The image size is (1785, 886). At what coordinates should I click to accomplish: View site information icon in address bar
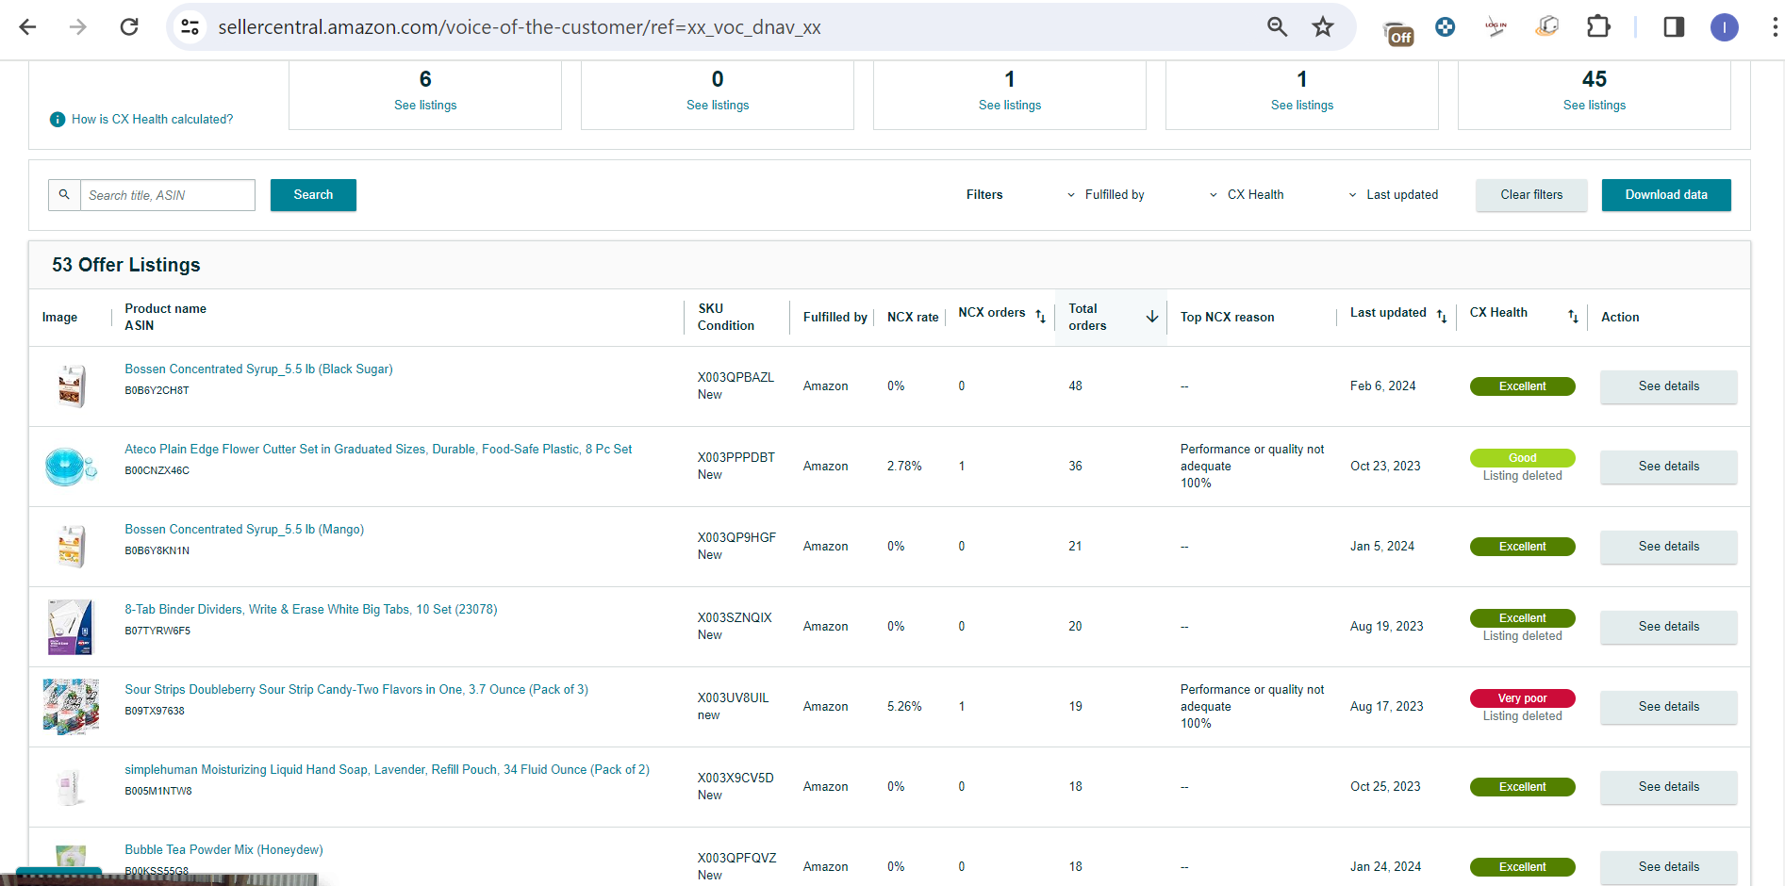190,27
